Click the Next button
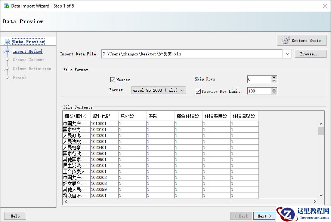The image size is (331, 222). coord(264,216)
